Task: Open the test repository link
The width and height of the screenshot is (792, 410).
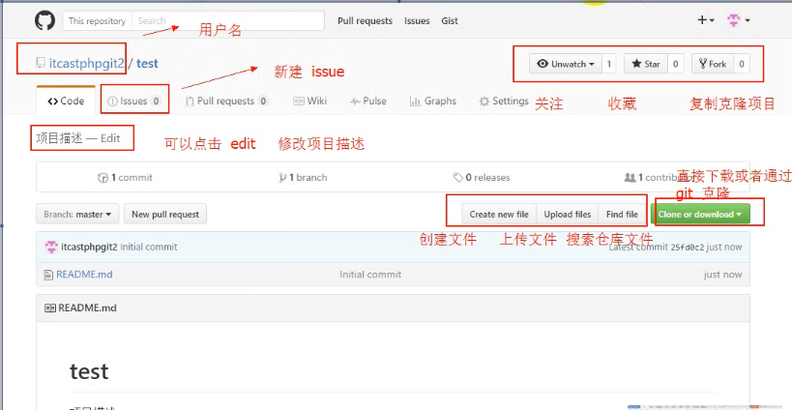Action: pyautogui.click(x=147, y=63)
